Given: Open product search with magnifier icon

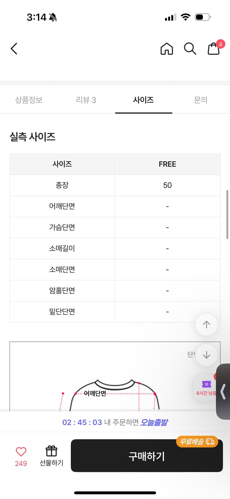Looking at the screenshot, I should (190, 49).
